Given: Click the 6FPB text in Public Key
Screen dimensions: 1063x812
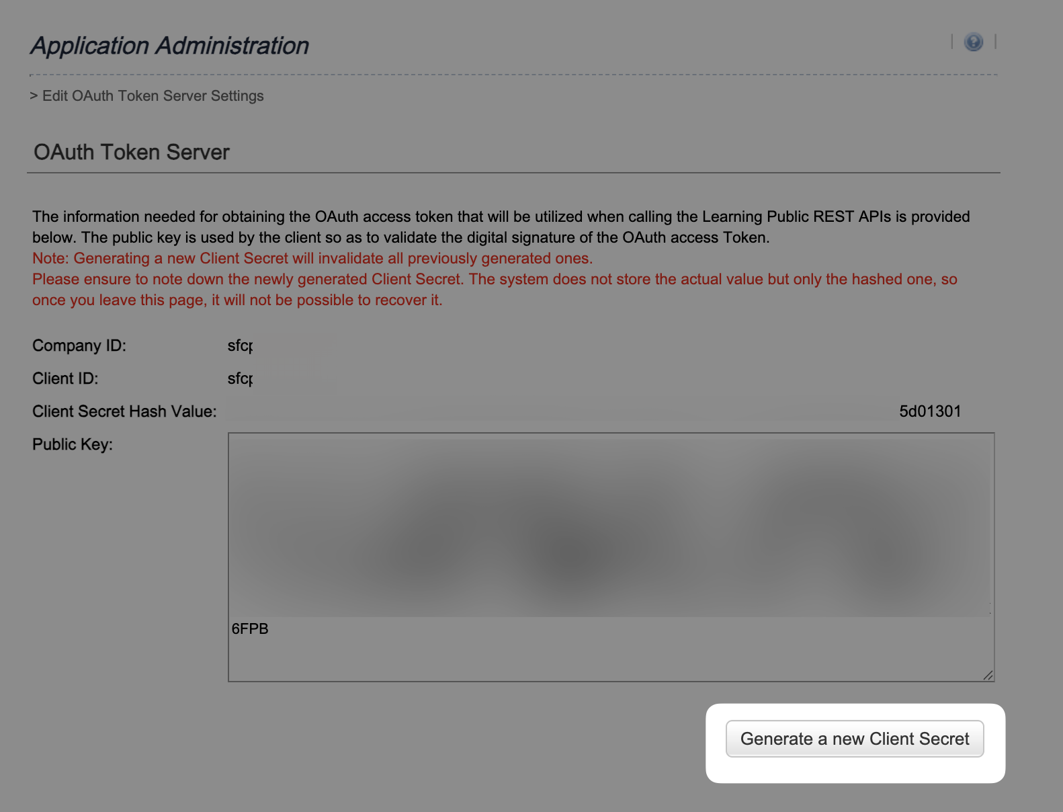Looking at the screenshot, I should coord(250,629).
